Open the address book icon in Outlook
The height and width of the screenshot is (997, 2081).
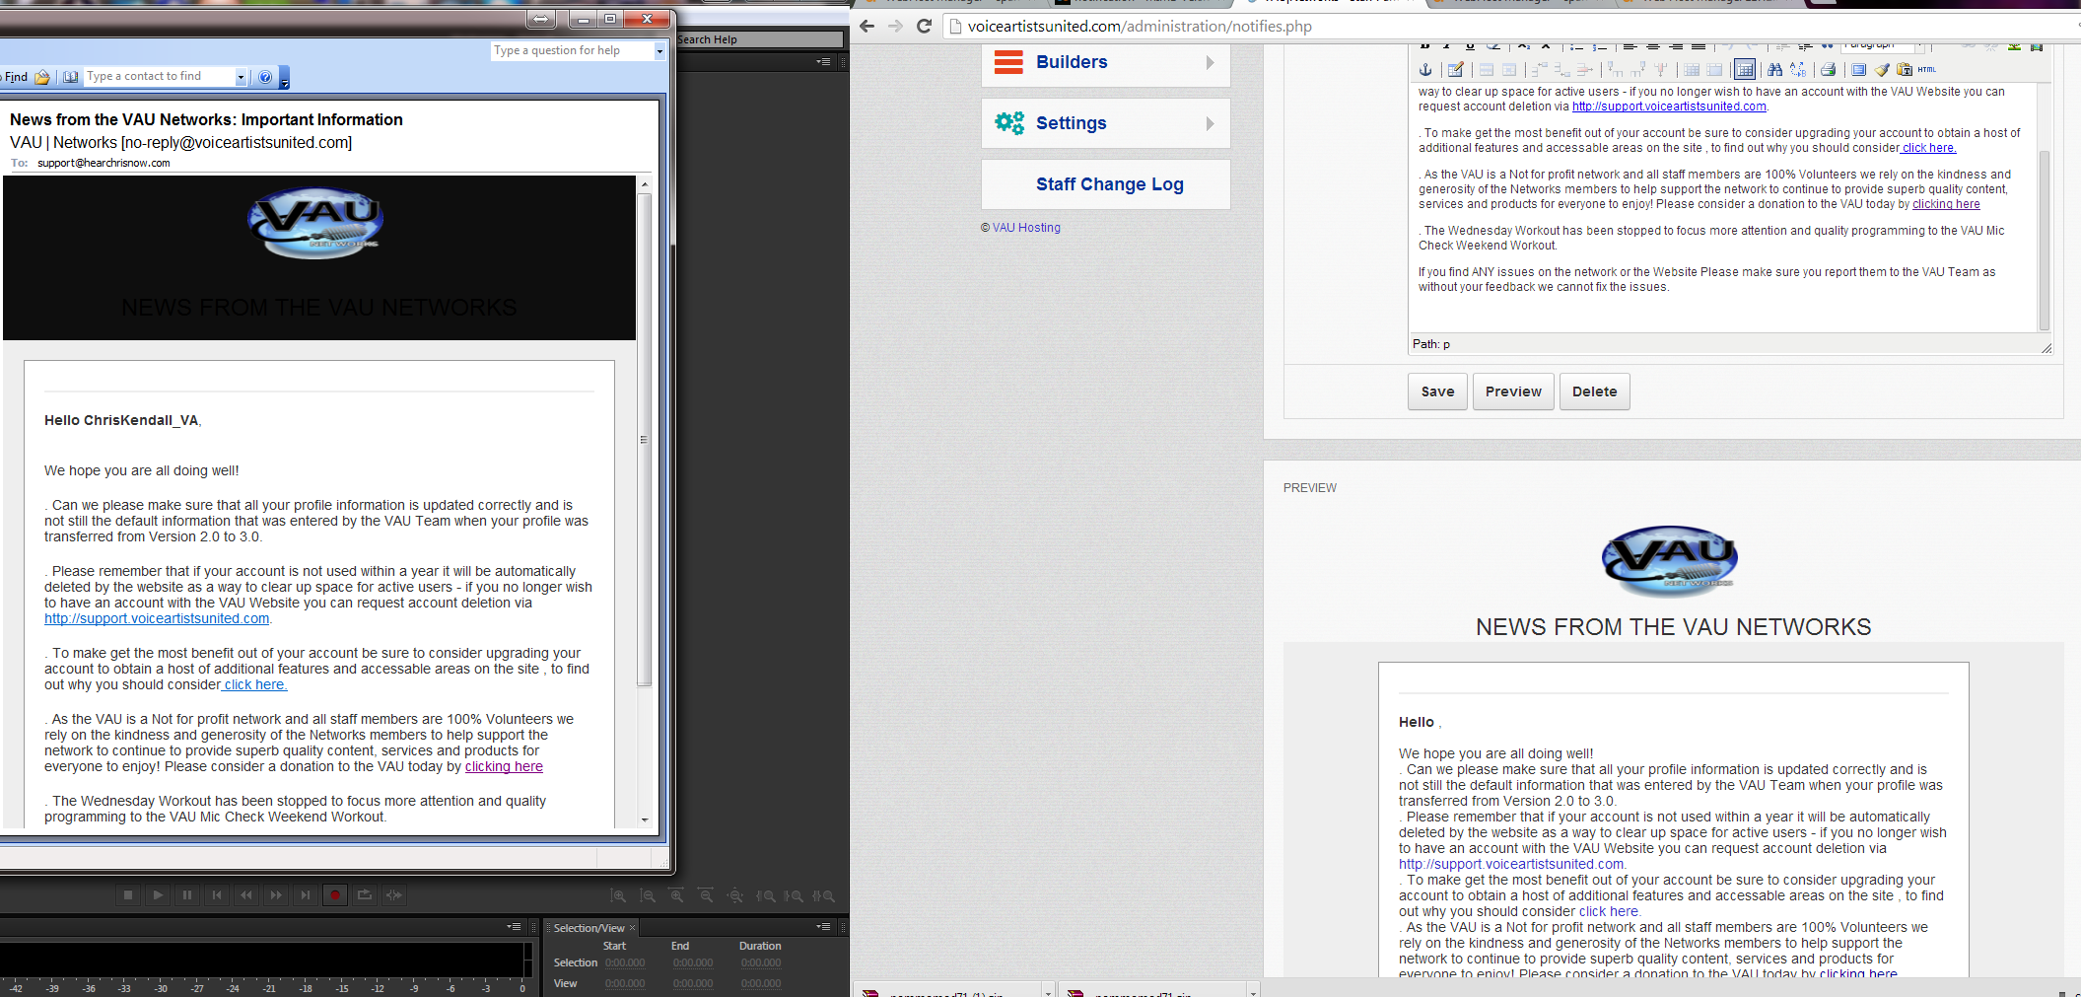tap(71, 77)
